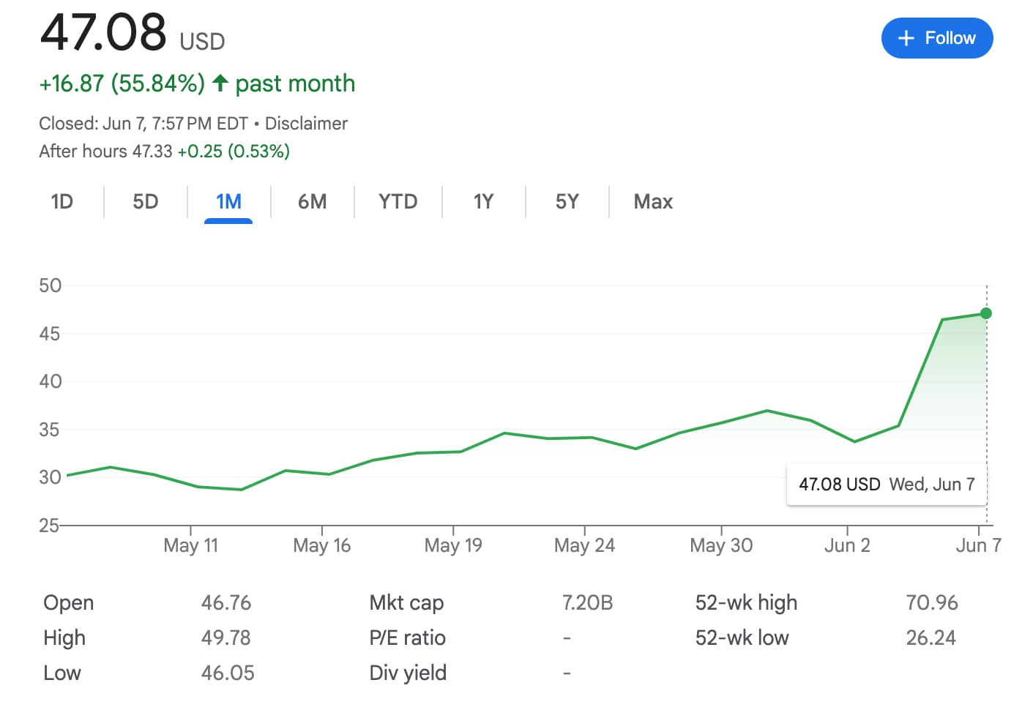Image resolution: width=1022 pixels, height=710 pixels.
Task: Click the Low label in the stats table
Action: 62,673
